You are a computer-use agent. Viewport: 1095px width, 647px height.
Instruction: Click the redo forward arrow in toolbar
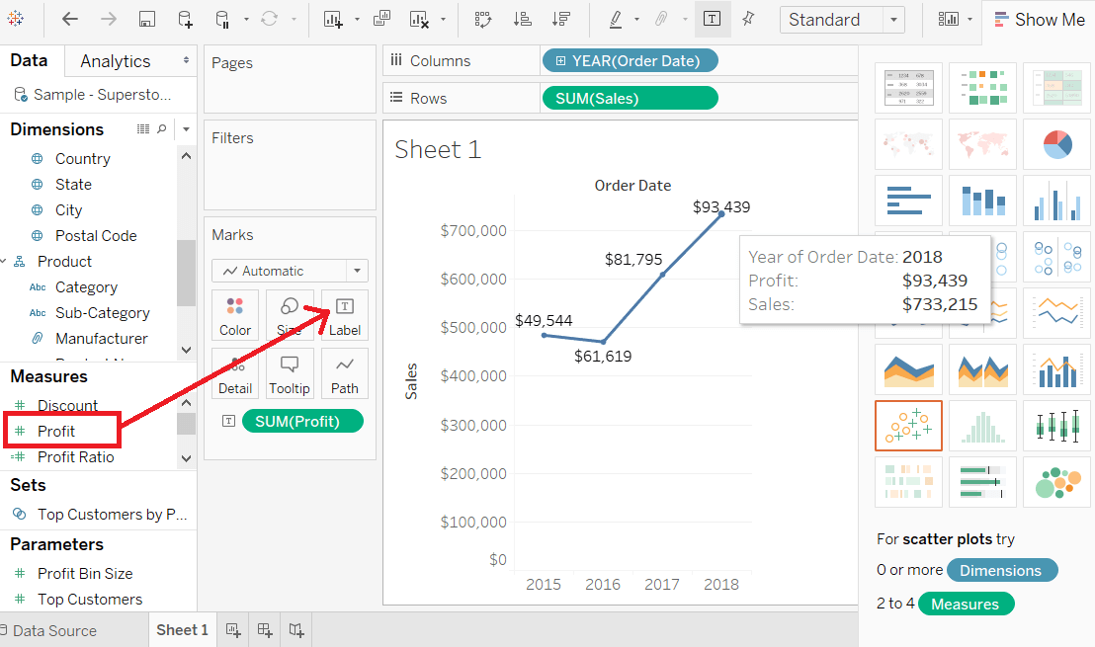tap(109, 19)
